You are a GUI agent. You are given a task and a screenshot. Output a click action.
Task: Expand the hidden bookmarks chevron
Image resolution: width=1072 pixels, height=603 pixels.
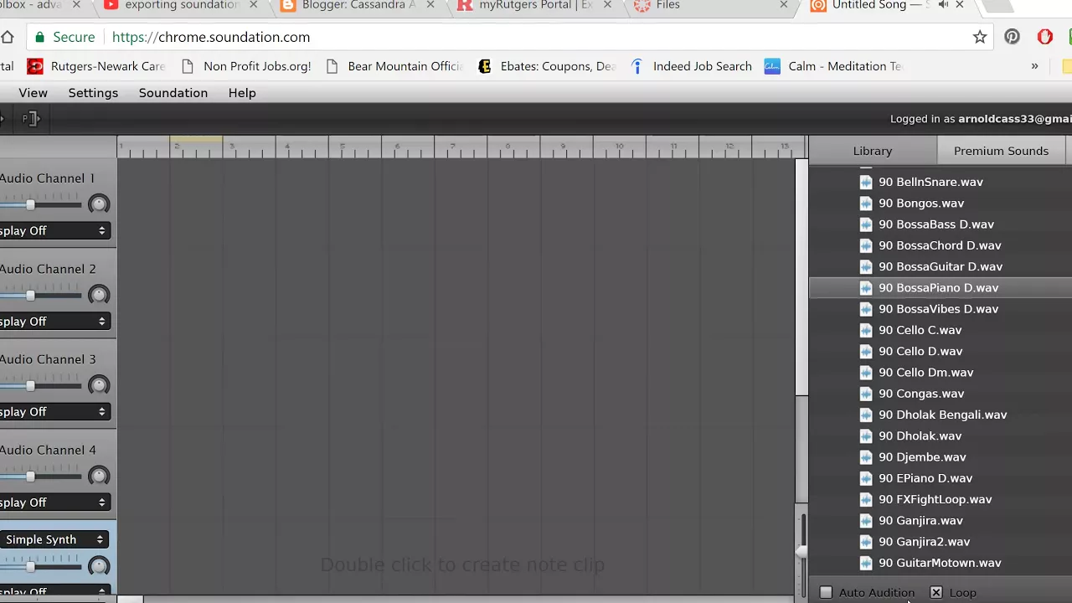tap(1034, 66)
